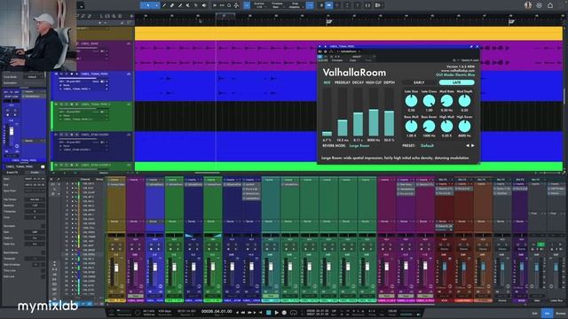Click the Record button in transport
Image resolution: width=568 pixels, height=319 pixels.
pyautogui.click(x=284, y=312)
